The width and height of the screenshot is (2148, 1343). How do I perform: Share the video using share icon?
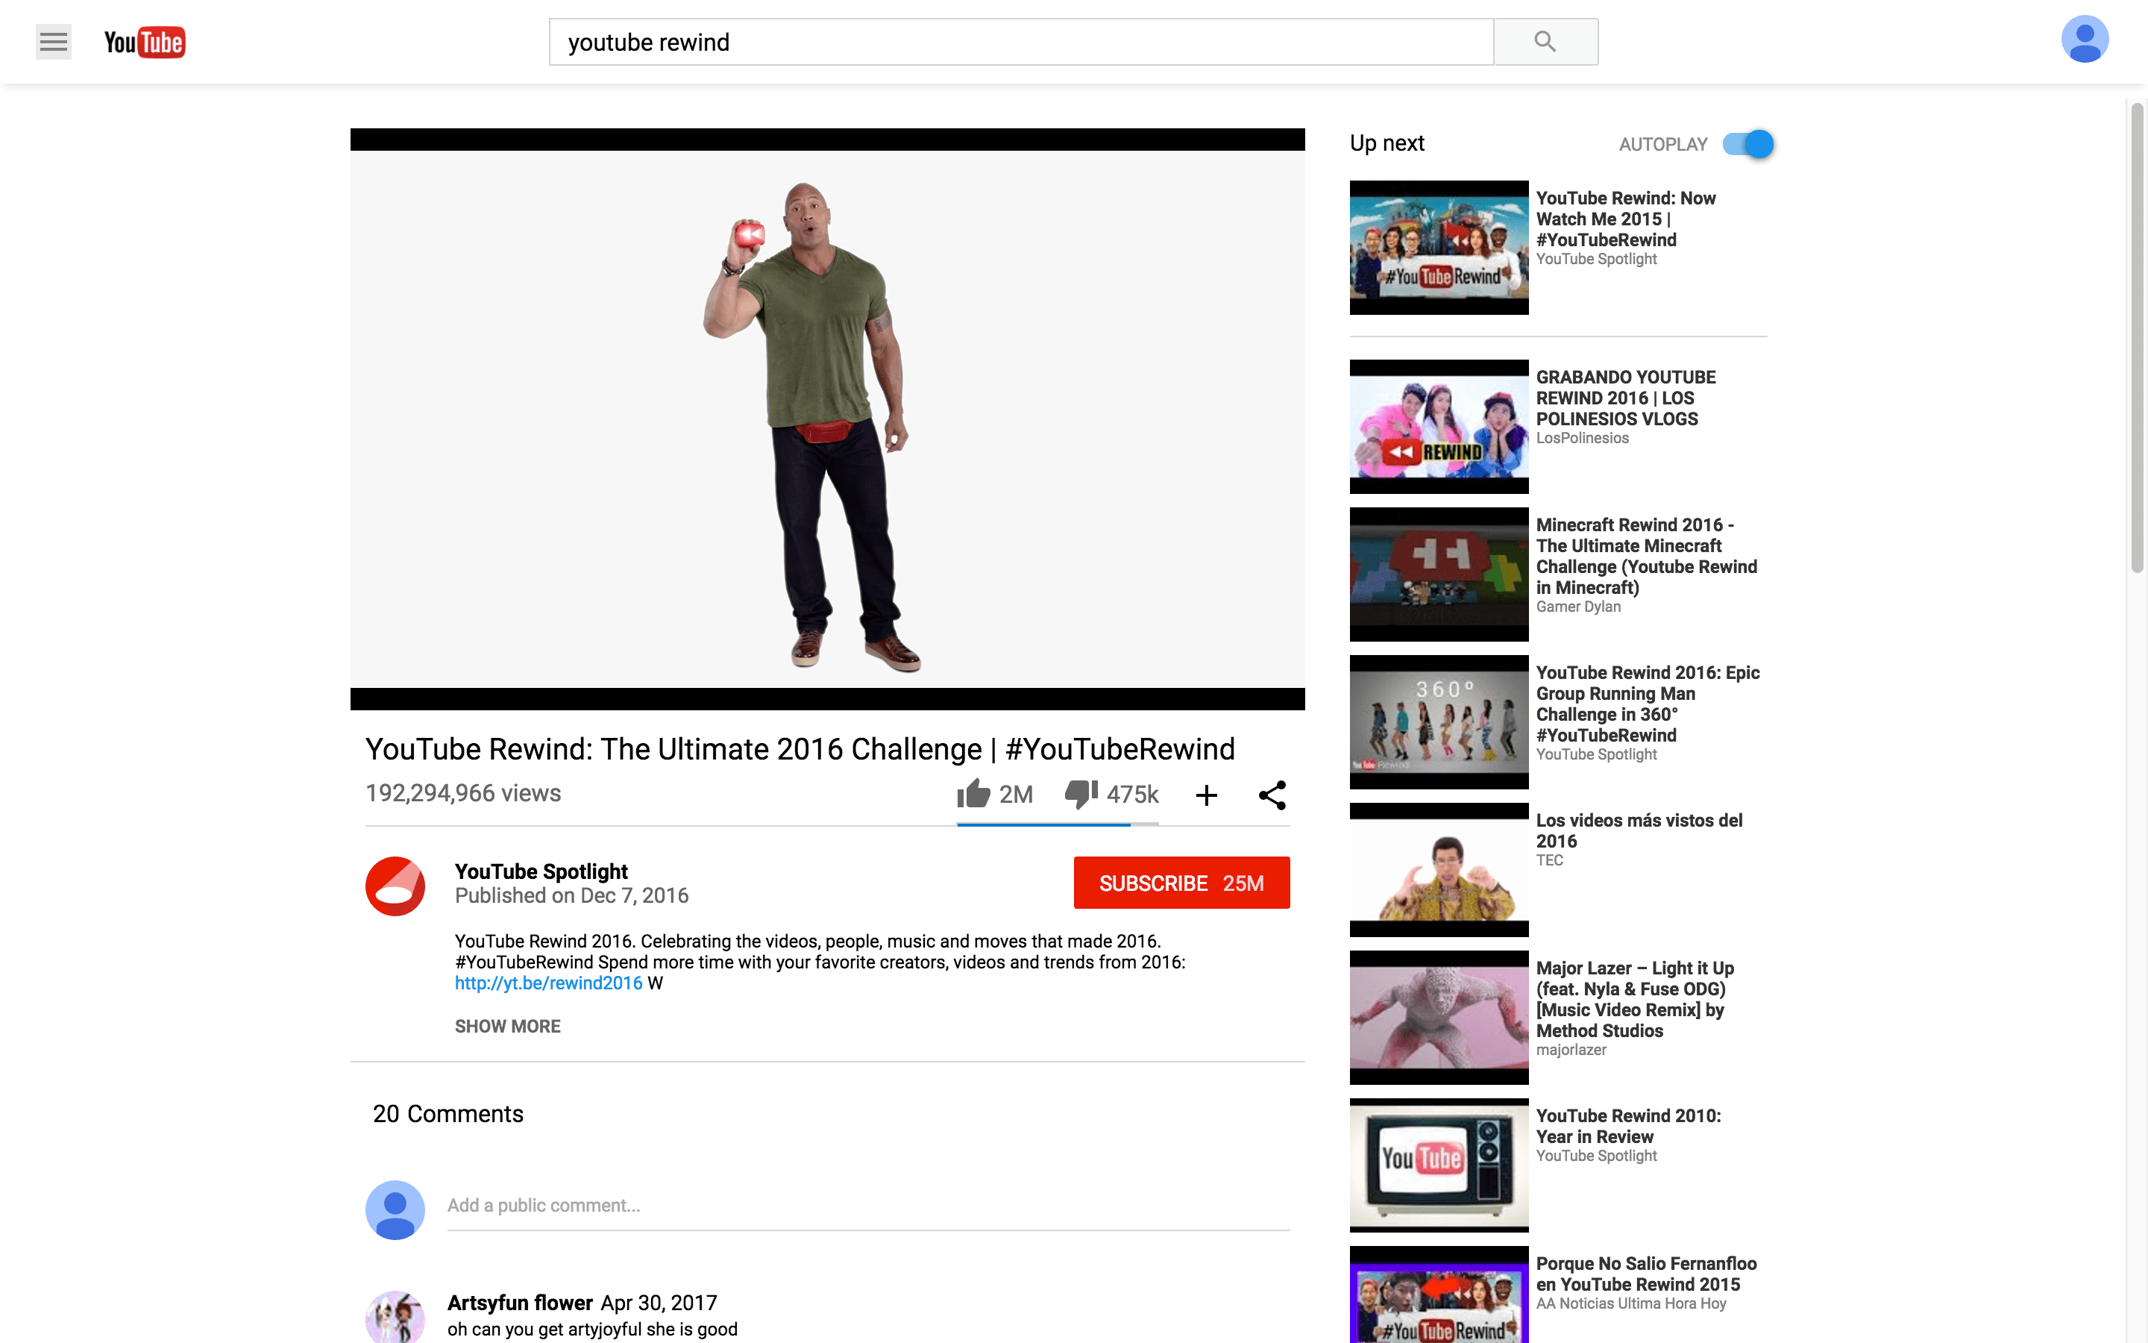point(1272,795)
